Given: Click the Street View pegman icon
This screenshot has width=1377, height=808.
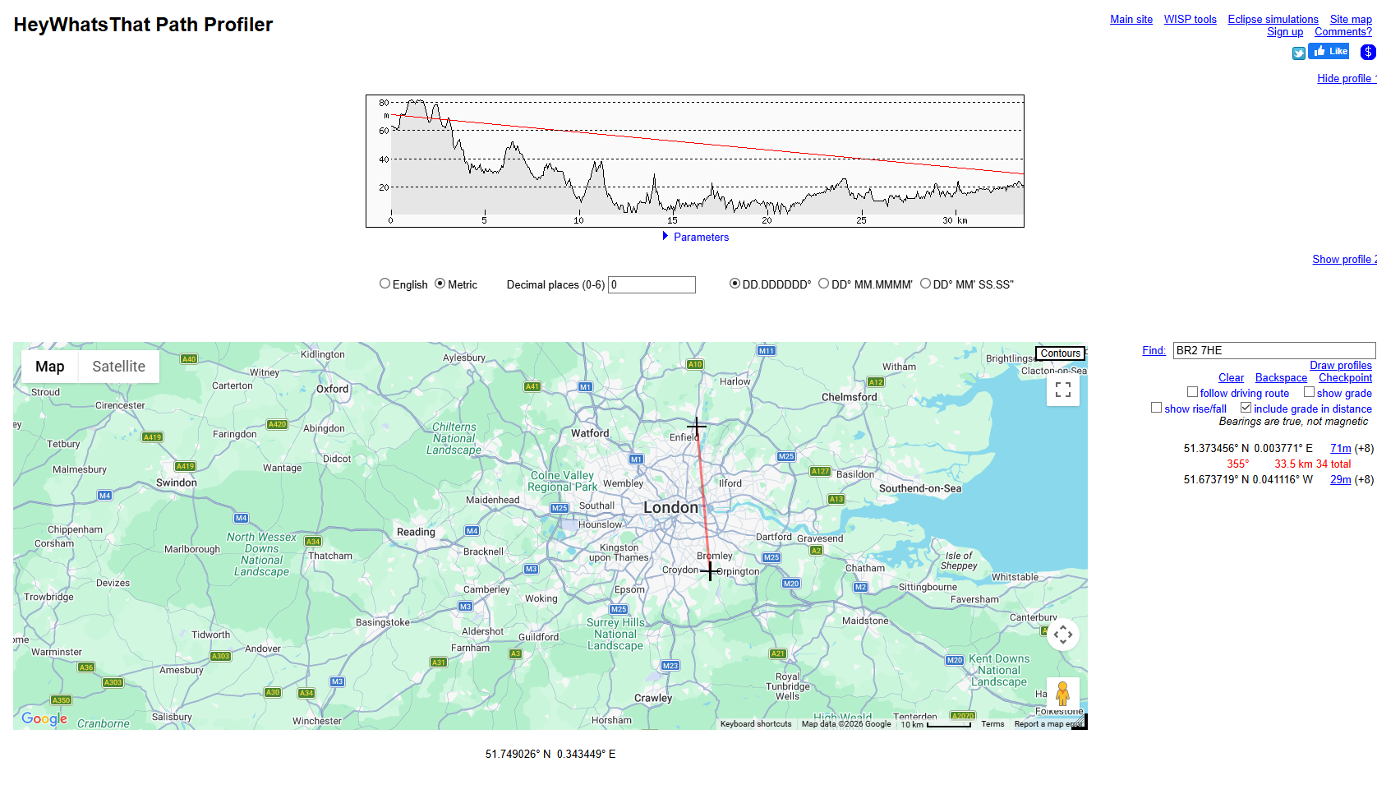Looking at the screenshot, I should click(x=1062, y=694).
